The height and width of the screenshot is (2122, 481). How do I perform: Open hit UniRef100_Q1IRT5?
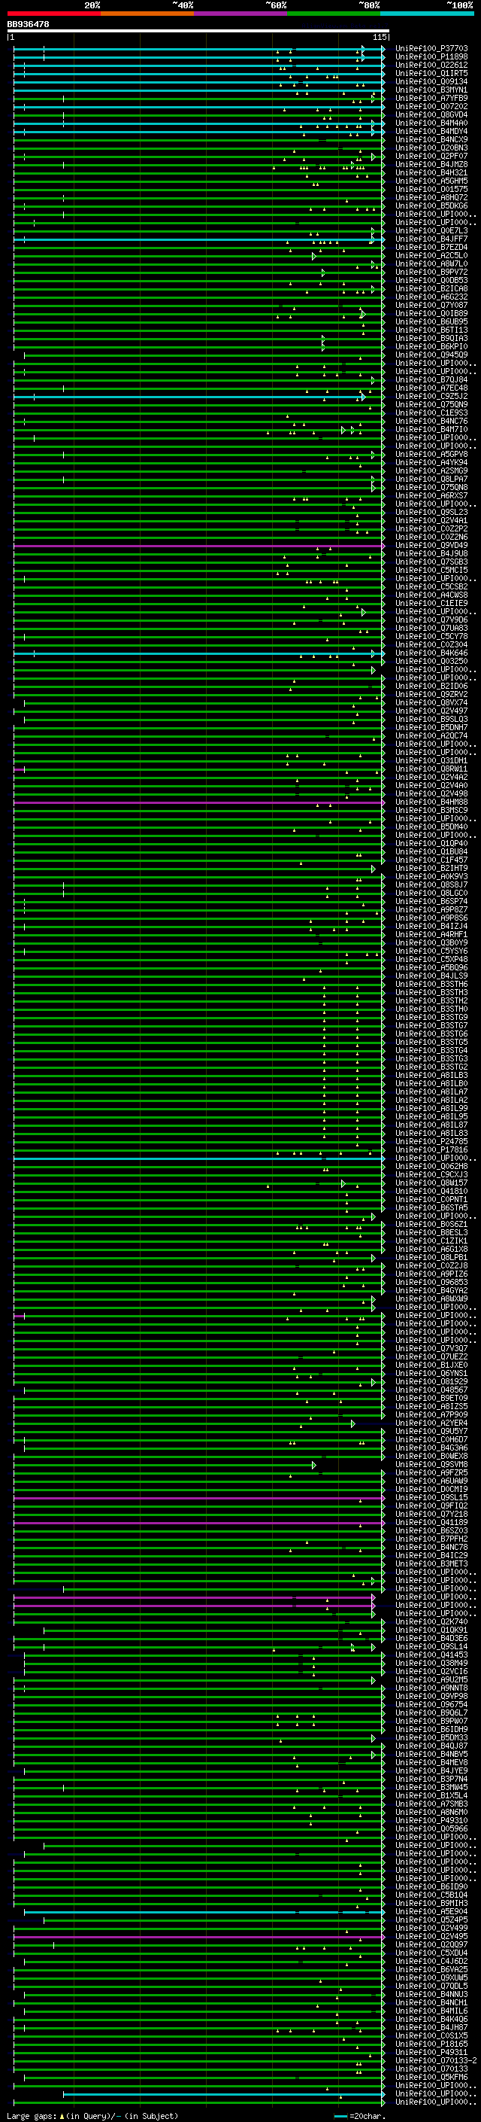click(x=431, y=73)
